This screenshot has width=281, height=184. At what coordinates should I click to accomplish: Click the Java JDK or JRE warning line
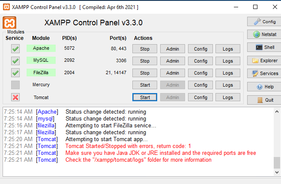[x=161, y=153]
